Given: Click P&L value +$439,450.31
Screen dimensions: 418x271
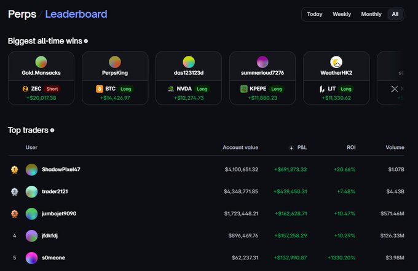Looking at the screenshot, I should [x=290, y=191].
